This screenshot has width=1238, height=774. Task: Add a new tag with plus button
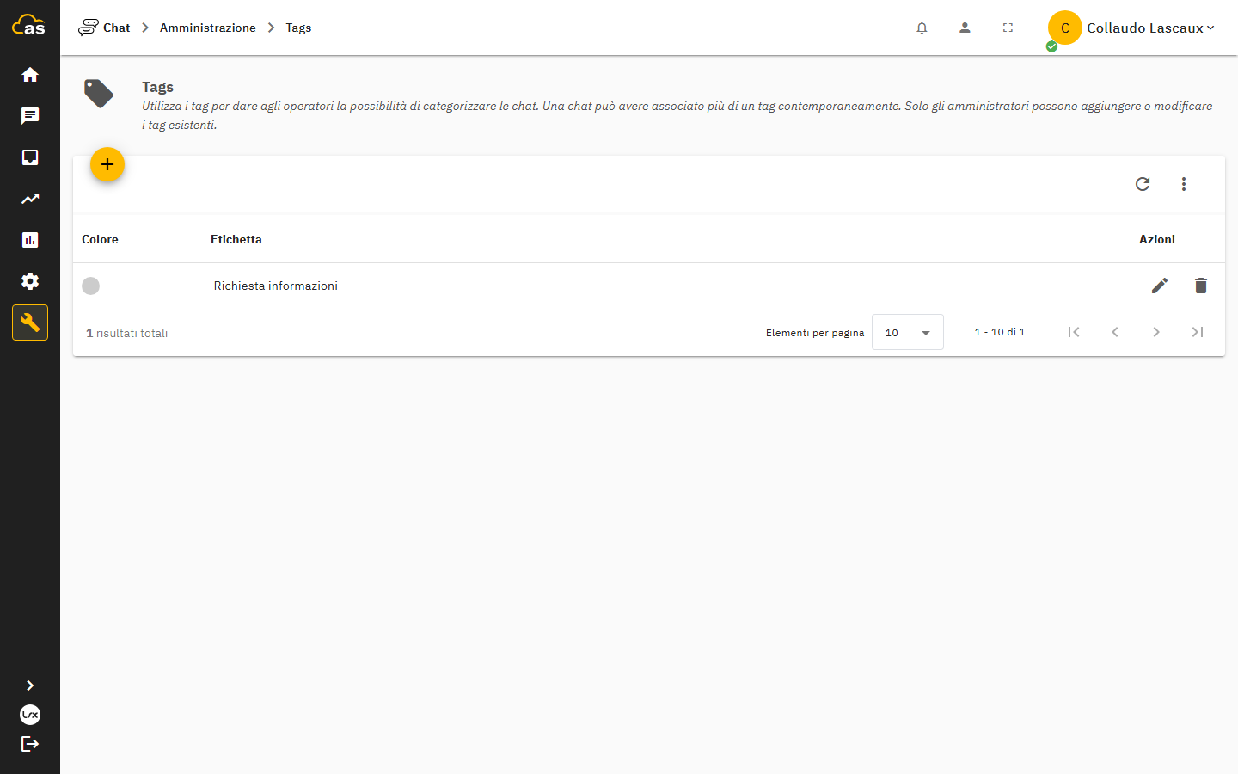107,164
